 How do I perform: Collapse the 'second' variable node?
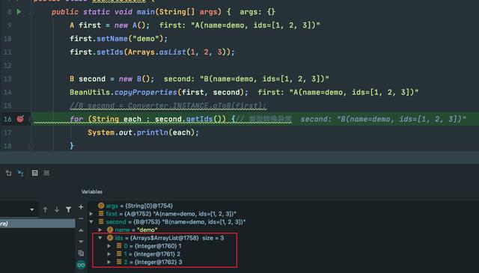point(91,222)
